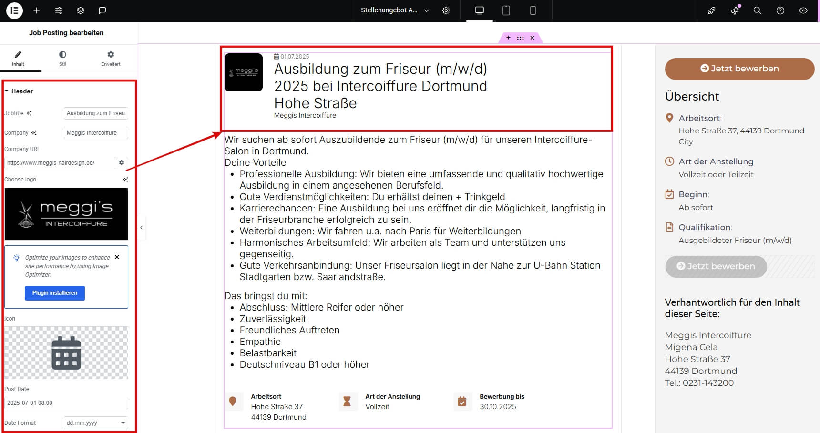Open page settings gear in top bar
This screenshot has height=433, width=820.
(x=446, y=10)
